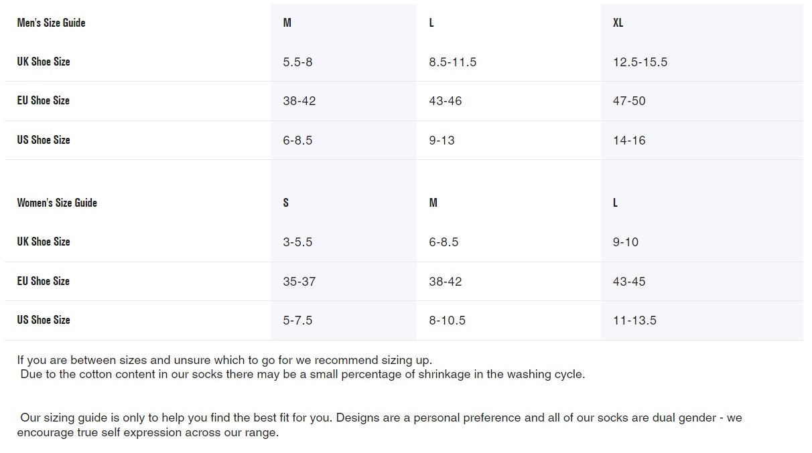This screenshot has width=812, height=453.
Task: Click women's US size 5-7.5 cell
Action: 297,321
